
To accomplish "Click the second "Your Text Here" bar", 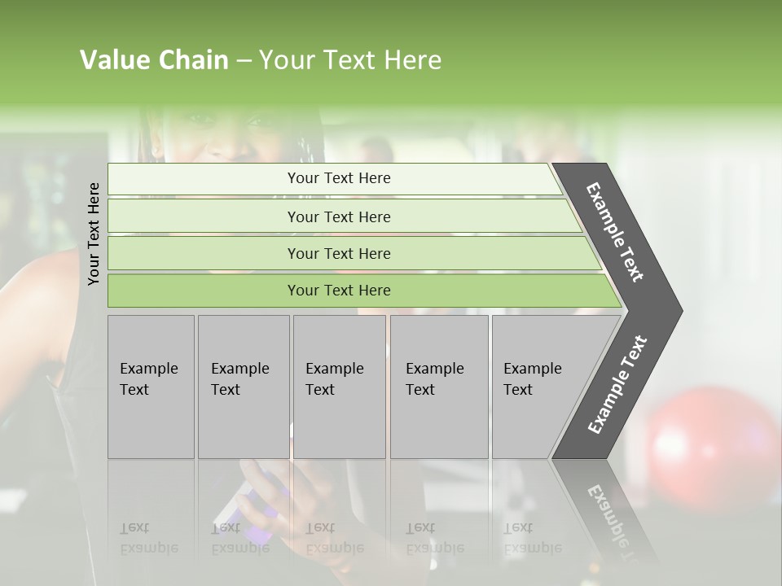I will coord(338,216).
